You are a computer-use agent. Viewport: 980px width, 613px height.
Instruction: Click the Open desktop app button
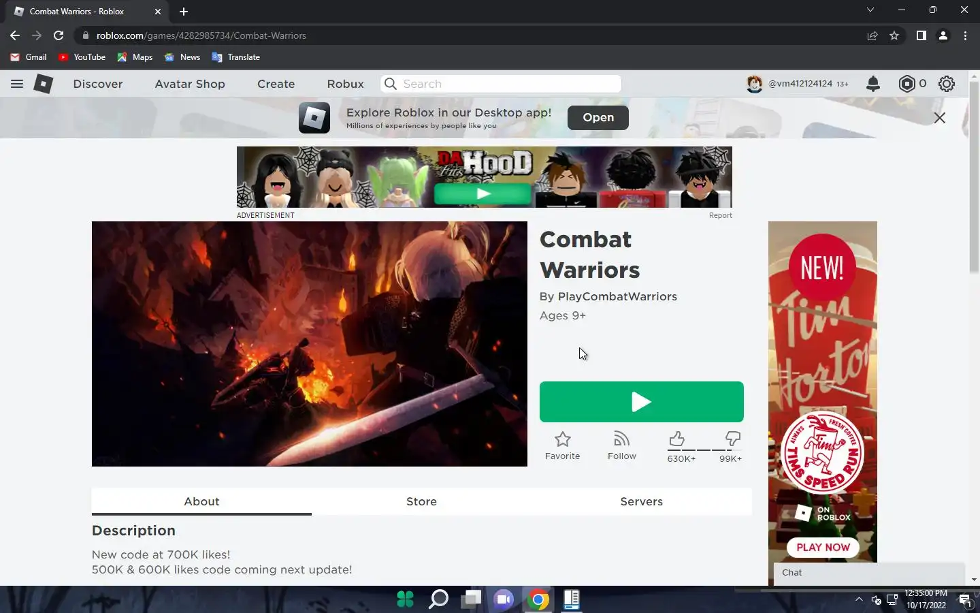tap(598, 117)
